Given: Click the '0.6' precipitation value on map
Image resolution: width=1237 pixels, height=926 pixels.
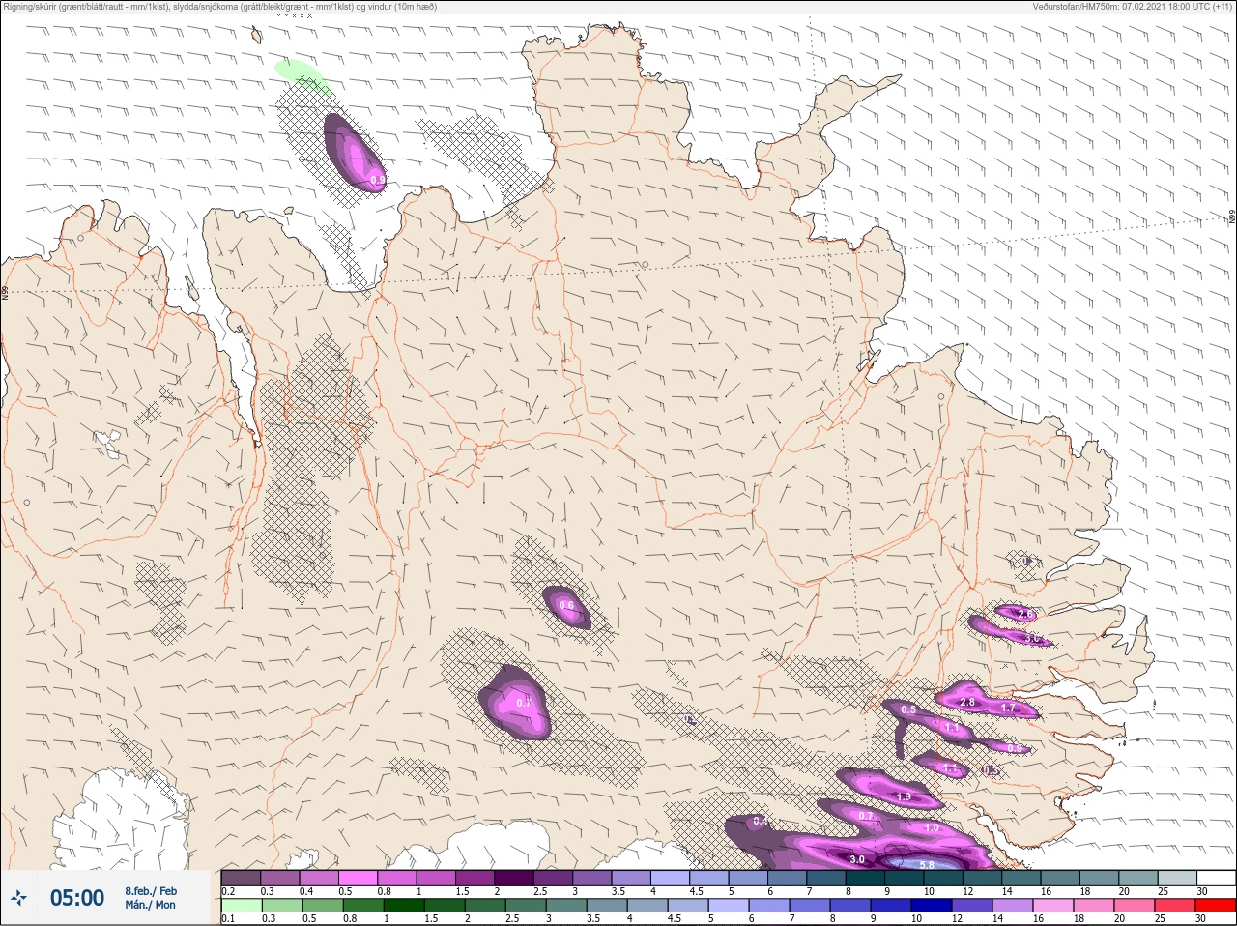Looking at the screenshot, I should tap(566, 606).
